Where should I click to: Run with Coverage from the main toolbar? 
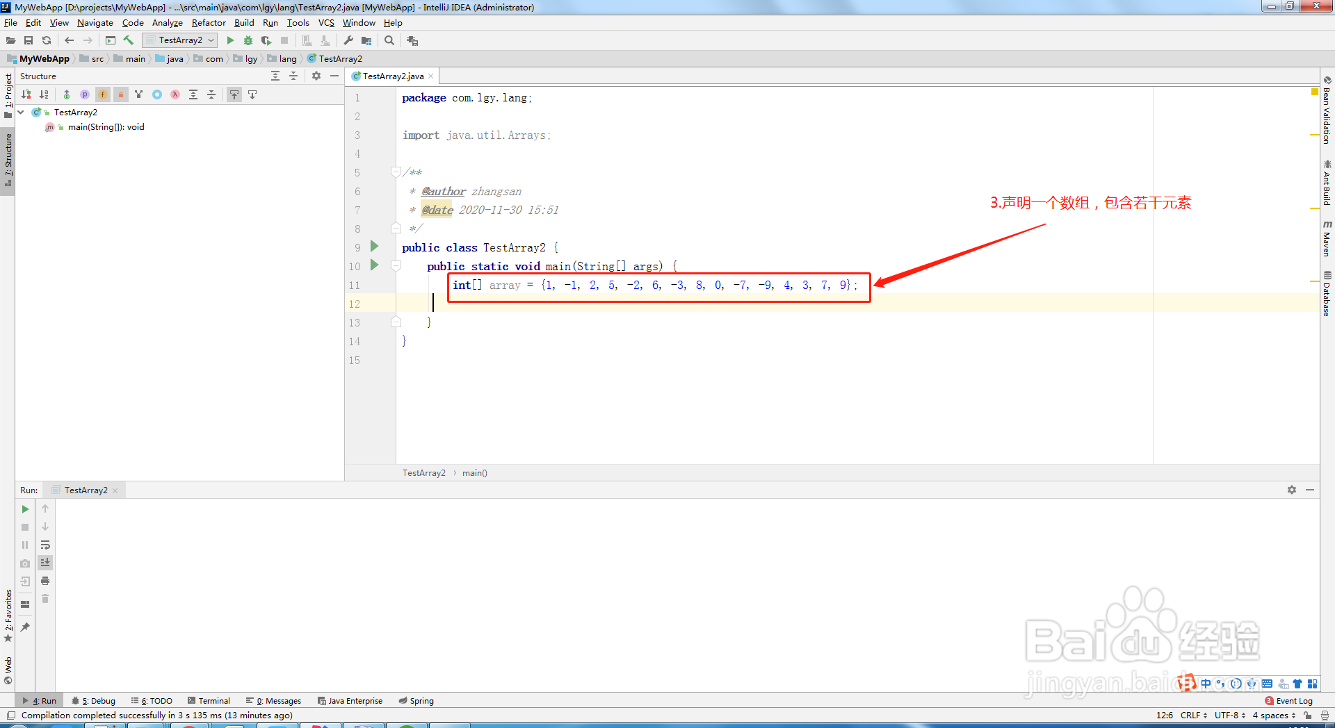pos(266,40)
